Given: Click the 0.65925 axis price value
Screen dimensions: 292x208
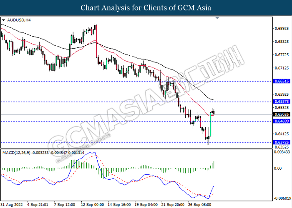Looking at the screenshot, I should pos(282,94).
